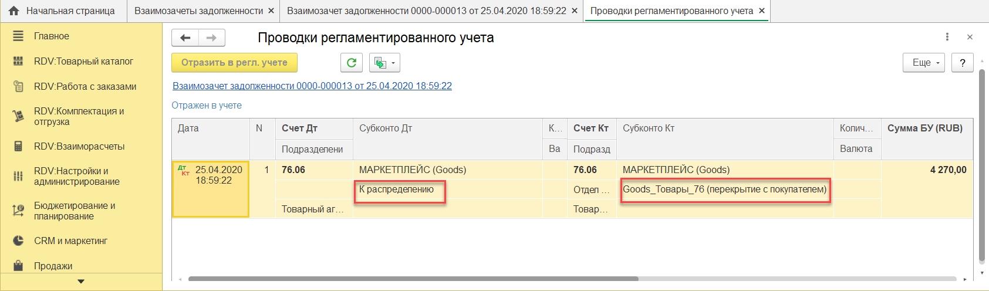Image resolution: width=989 pixels, height=291 pixels.
Task: Click the Отражен в учете status link
Action: (x=207, y=105)
